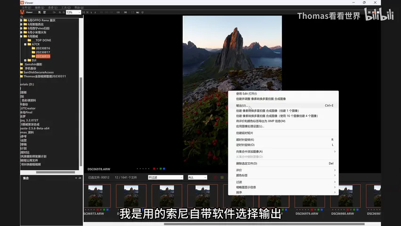Click the green color label below preview image
The width and height of the screenshot is (401, 226).
[160, 169]
